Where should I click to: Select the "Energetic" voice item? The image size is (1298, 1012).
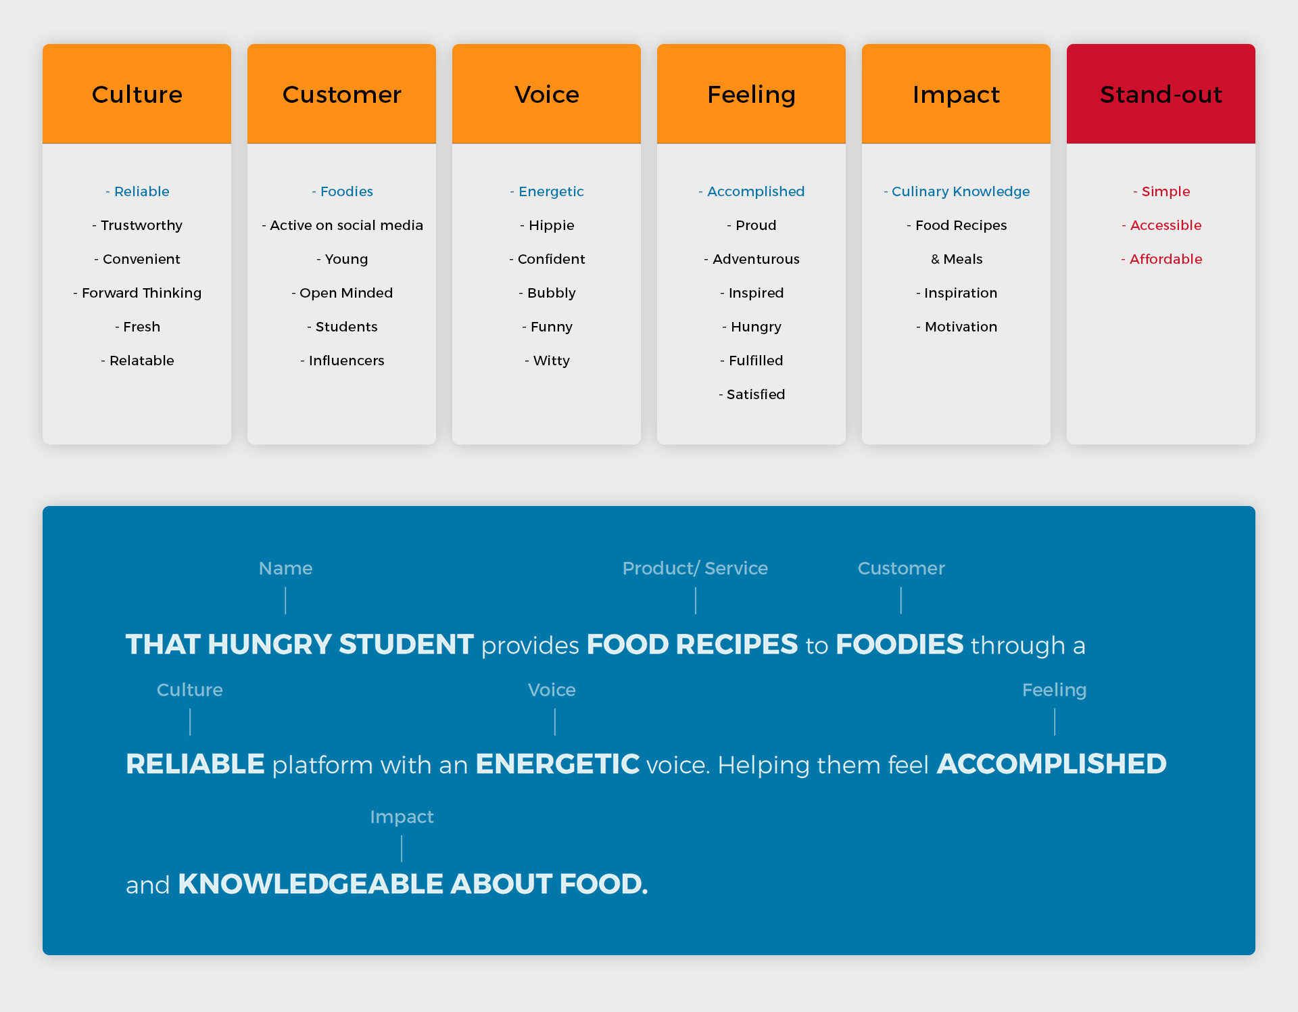click(x=547, y=191)
